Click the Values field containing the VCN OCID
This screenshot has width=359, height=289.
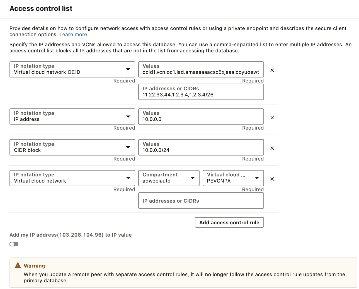pos(201,69)
